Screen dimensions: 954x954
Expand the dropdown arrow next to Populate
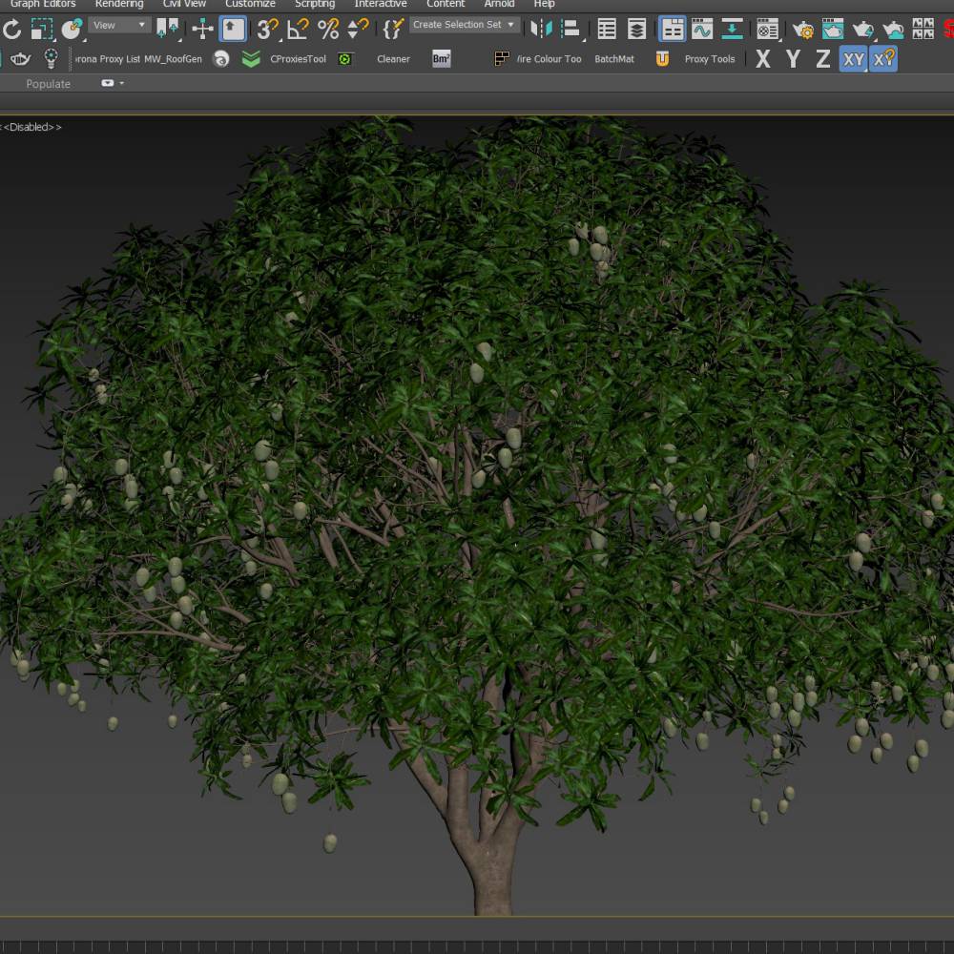(121, 84)
